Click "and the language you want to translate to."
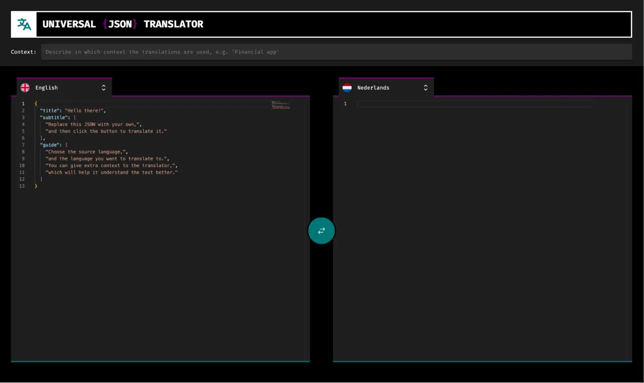Viewport: 644px width, 383px height. (106, 159)
